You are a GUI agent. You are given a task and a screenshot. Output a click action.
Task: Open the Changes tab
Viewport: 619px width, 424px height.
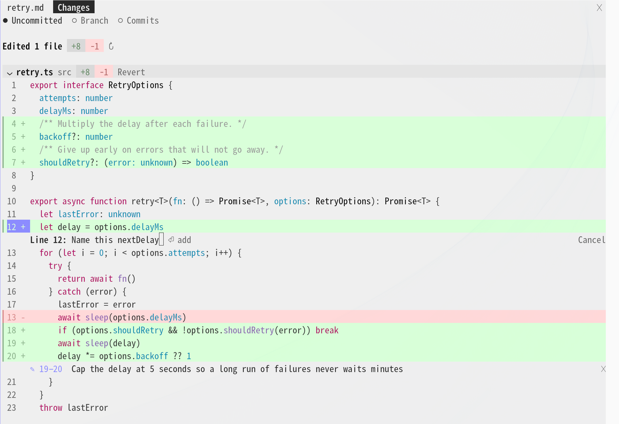[x=74, y=7]
